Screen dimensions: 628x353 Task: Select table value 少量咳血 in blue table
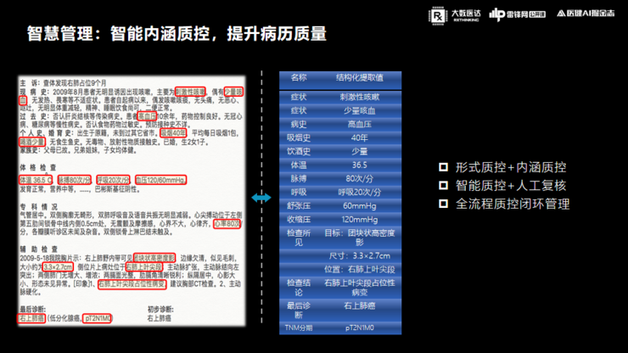pyautogui.click(x=359, y=110)
